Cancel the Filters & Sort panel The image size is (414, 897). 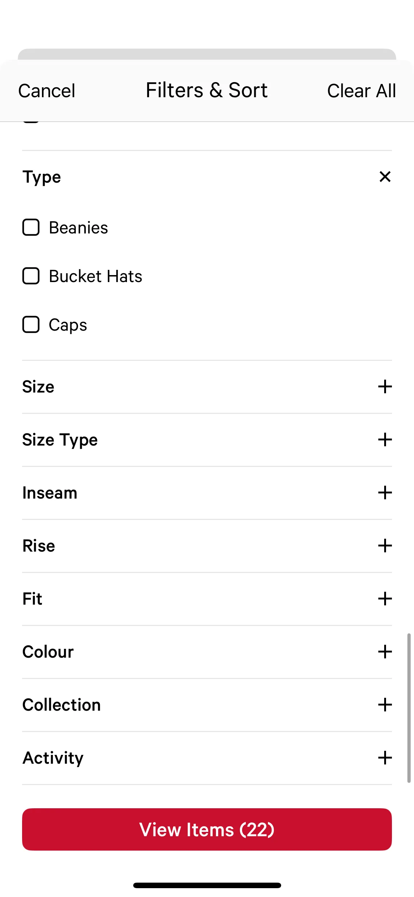click(x=47, y=91)
